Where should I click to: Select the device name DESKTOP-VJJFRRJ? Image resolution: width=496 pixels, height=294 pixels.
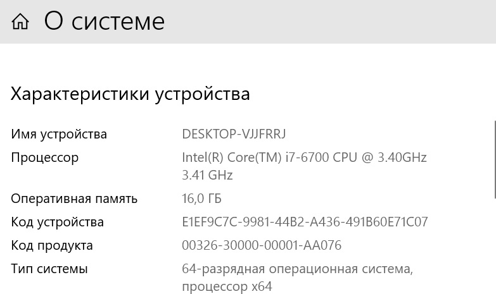click(234, 134)
